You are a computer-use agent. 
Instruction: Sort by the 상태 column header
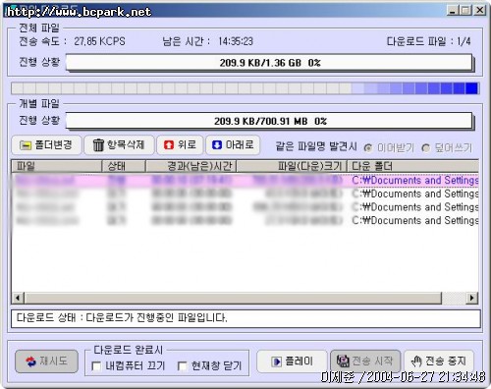[124, 166]
